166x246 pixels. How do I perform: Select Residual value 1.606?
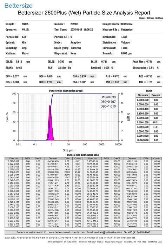click(106, 68)
